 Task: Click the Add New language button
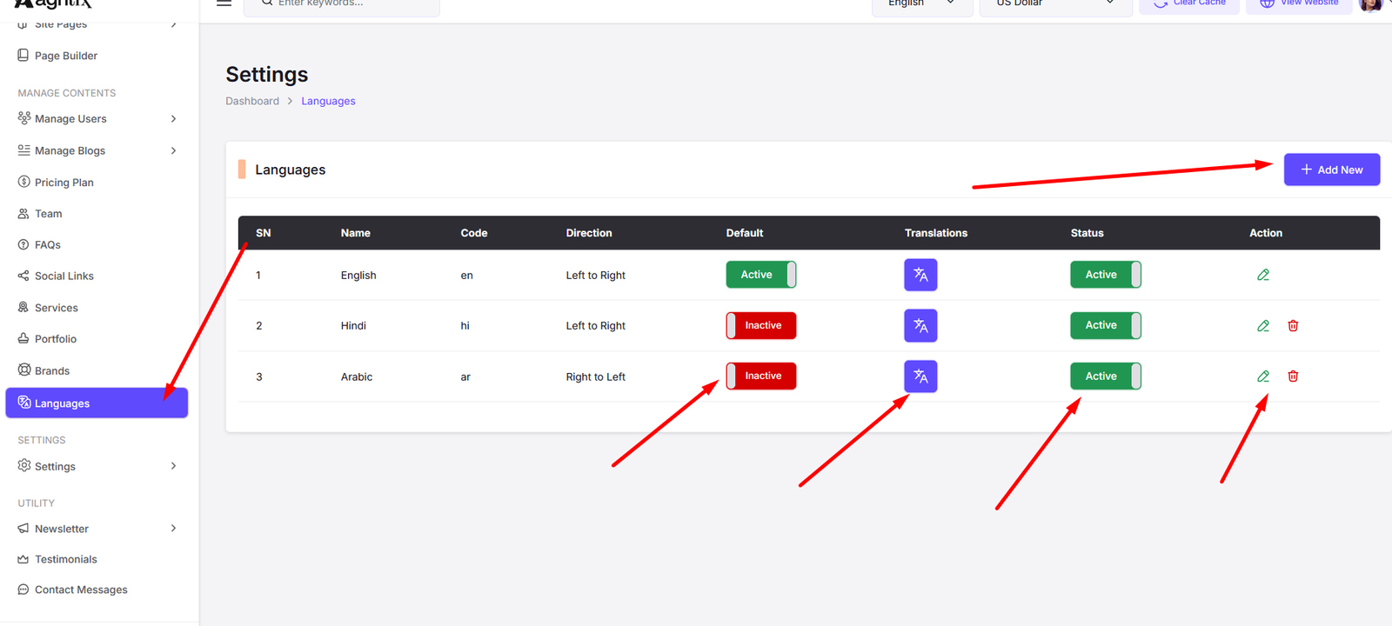[x=1331, y=170]
